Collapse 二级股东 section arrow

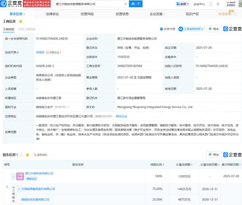click(x=13, y=187)
